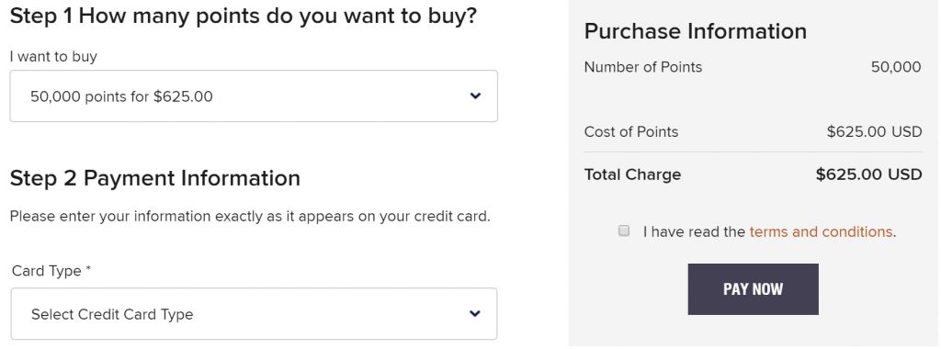Expand the '50,000 points for $625.00' selector
The image size is (941, 349).
[x=254, y=96]
